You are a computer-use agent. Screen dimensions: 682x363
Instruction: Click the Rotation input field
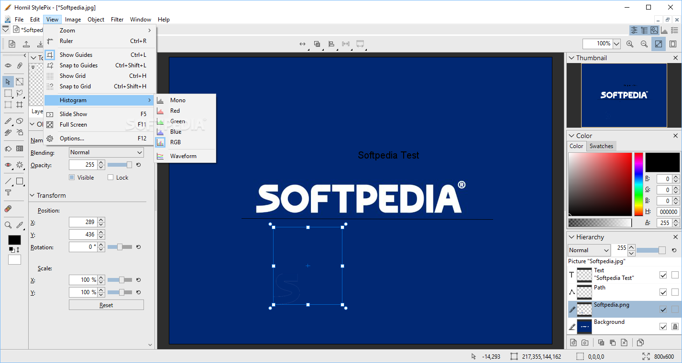(x=83, y=247)
